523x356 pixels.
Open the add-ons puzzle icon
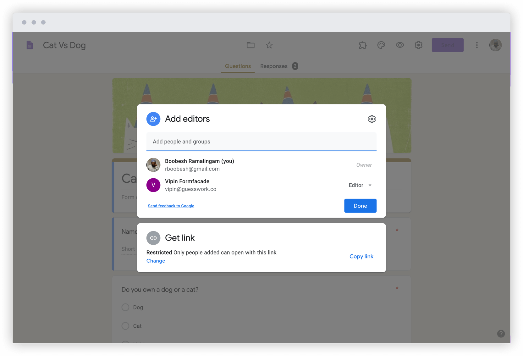[x=362, y=45]
